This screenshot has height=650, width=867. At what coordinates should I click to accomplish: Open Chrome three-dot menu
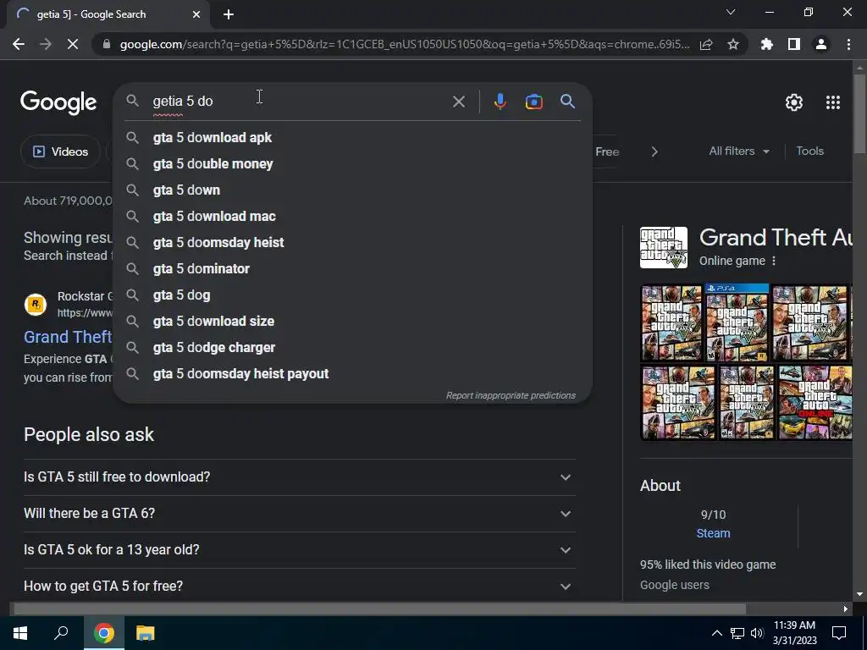point(848,44)
